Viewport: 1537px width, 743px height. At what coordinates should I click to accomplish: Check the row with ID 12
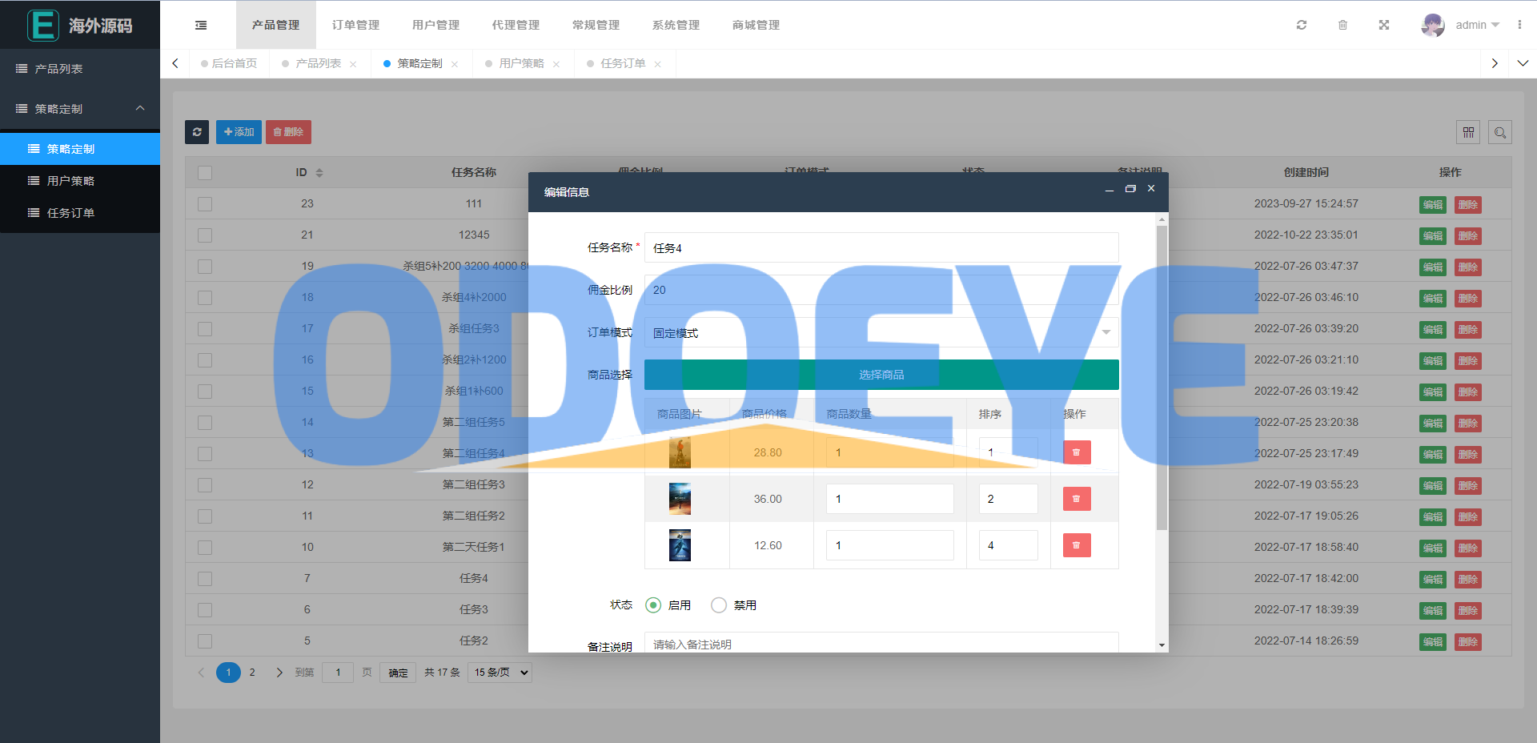point(205,485)
